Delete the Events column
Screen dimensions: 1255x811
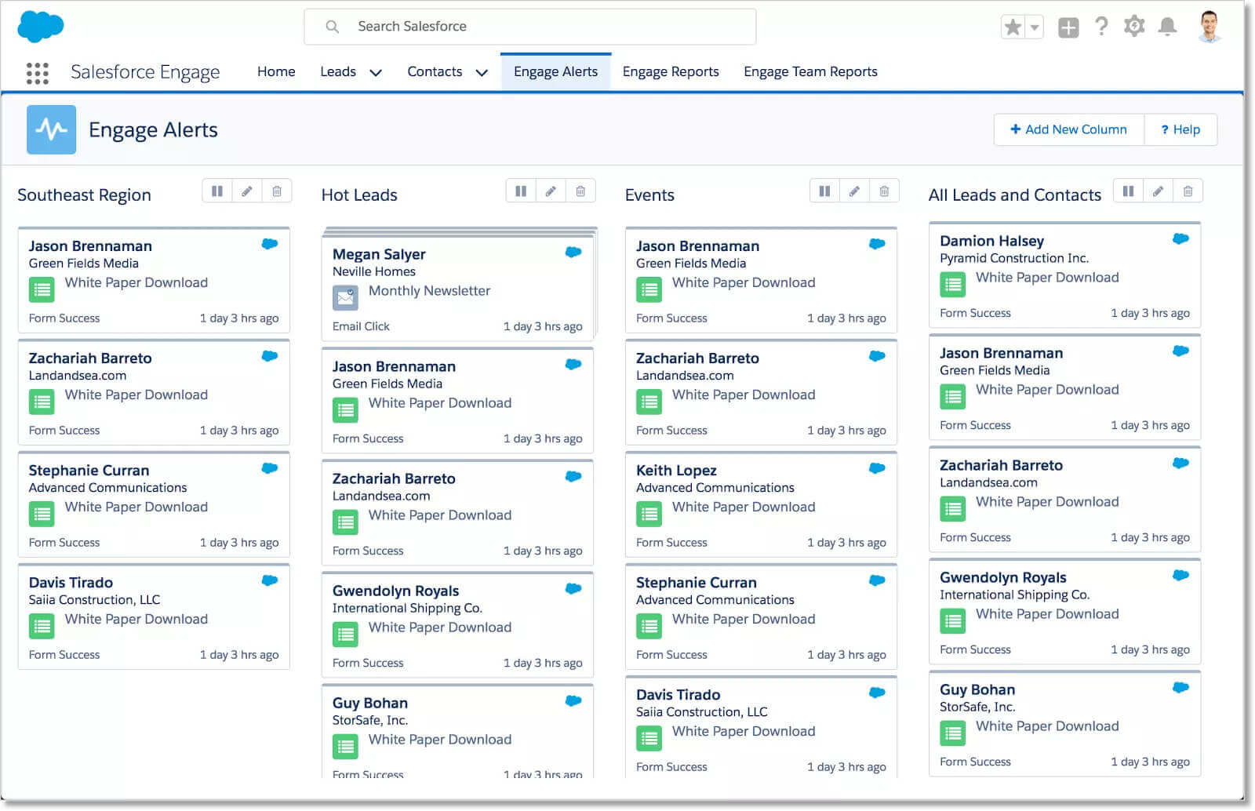click(884, 191)
